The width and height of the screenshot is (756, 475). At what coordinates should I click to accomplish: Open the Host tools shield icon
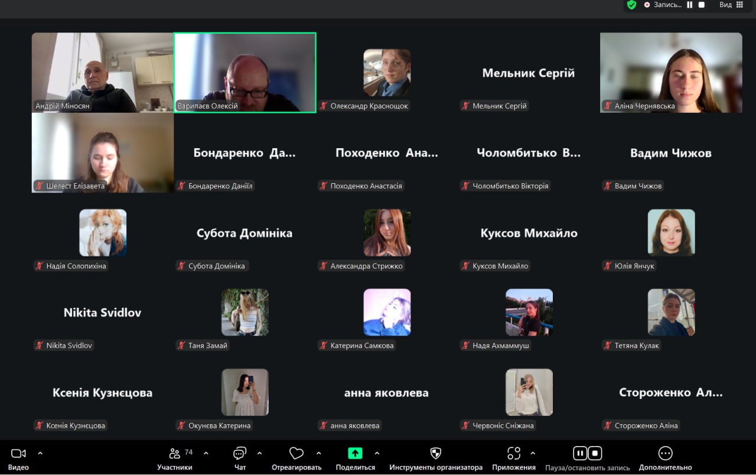point(436,454)
